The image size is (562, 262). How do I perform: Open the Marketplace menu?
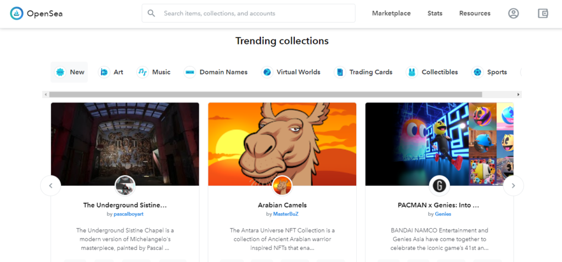pos(391,13)
